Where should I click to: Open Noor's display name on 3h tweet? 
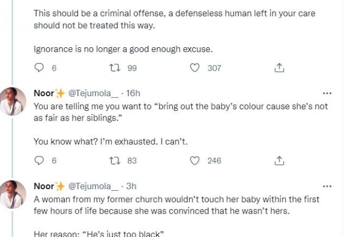44,186
